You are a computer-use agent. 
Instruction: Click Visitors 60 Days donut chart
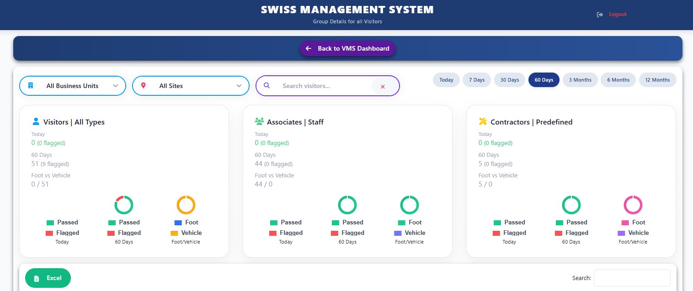click(x=124, y=205)
